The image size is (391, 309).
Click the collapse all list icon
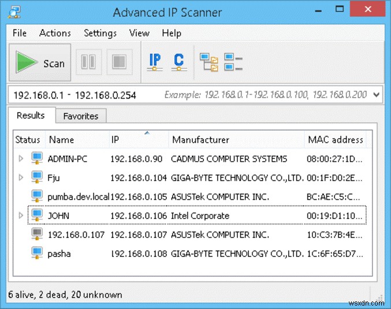pyautogui.click(x=233, y=62)
